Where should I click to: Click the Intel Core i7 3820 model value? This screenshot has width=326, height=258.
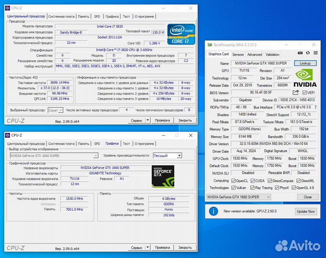click(x=110, y=26)
